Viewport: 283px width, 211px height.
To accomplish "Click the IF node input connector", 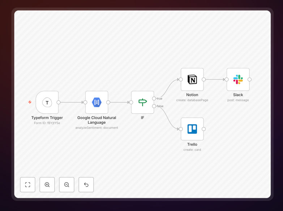I will (131, 102).
